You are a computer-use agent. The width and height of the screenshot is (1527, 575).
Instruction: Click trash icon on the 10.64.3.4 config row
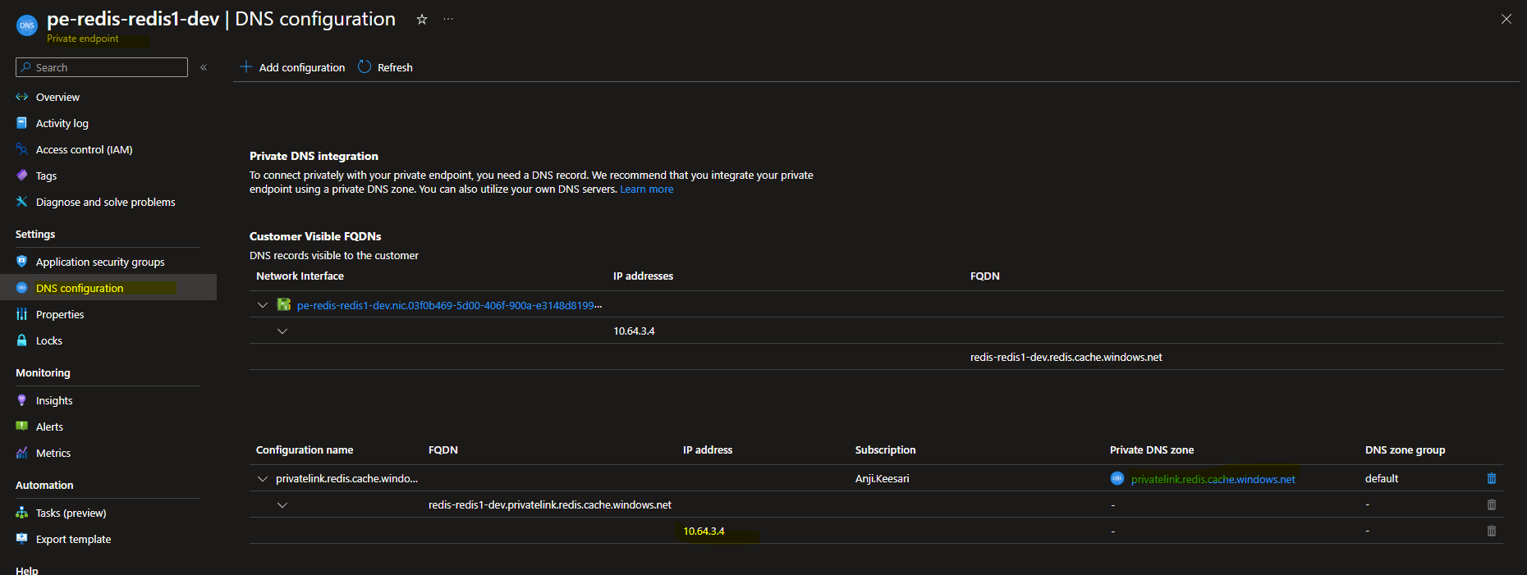coord(1492,531)
